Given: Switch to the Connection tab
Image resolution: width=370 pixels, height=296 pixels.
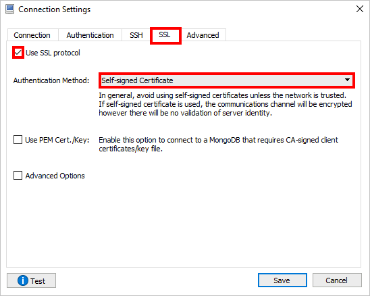Looking at the screenshot, I should point(32,35).
